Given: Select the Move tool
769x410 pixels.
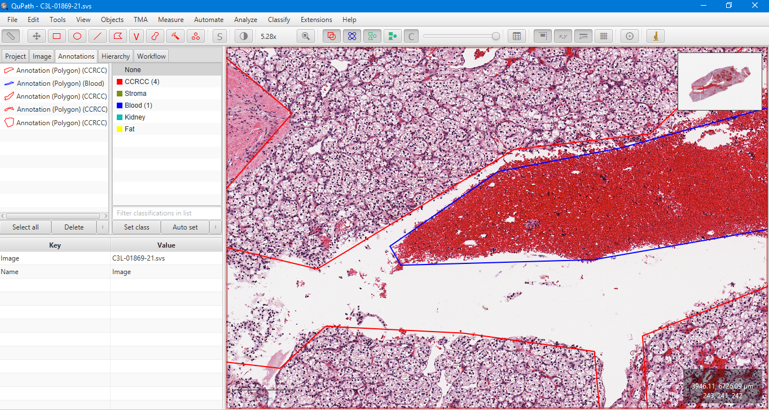Looking at the screenshot, I should point(36,36).
